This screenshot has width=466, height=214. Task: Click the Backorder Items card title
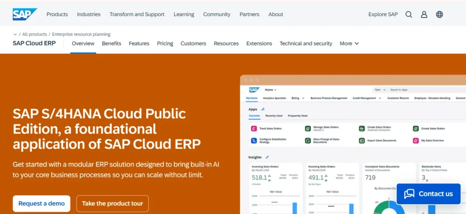431,167
